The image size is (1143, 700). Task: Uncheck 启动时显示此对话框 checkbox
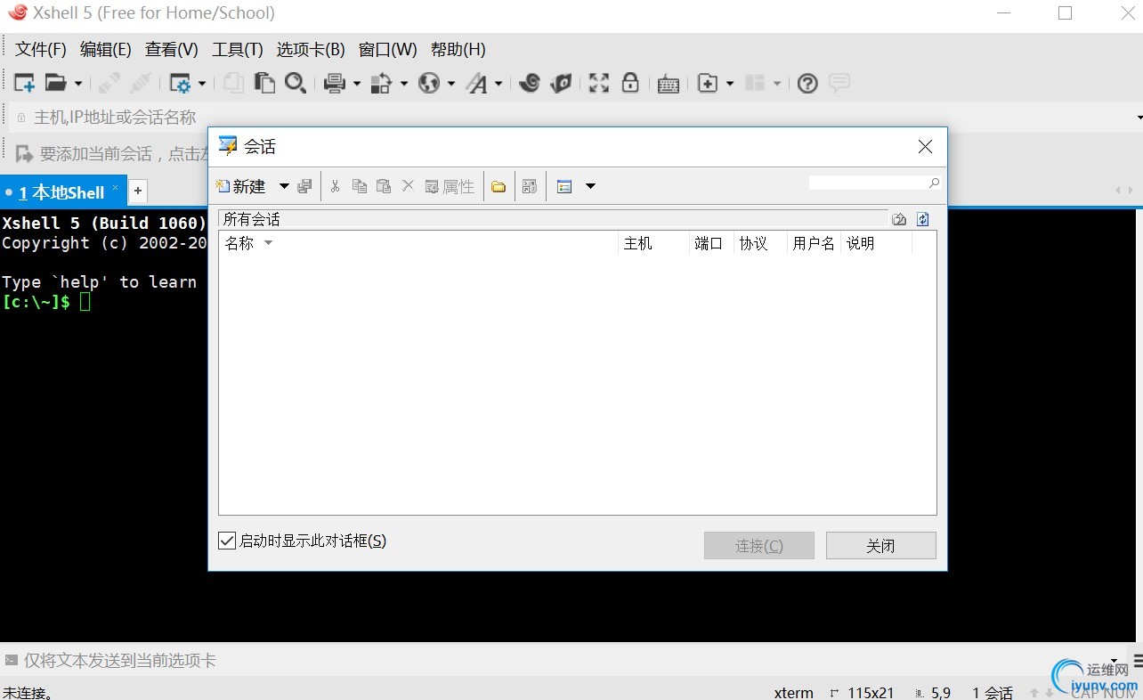227,541
